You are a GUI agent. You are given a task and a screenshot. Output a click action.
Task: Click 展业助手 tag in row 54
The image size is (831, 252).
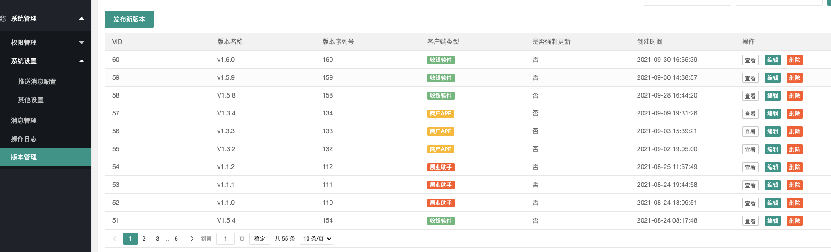441,167
